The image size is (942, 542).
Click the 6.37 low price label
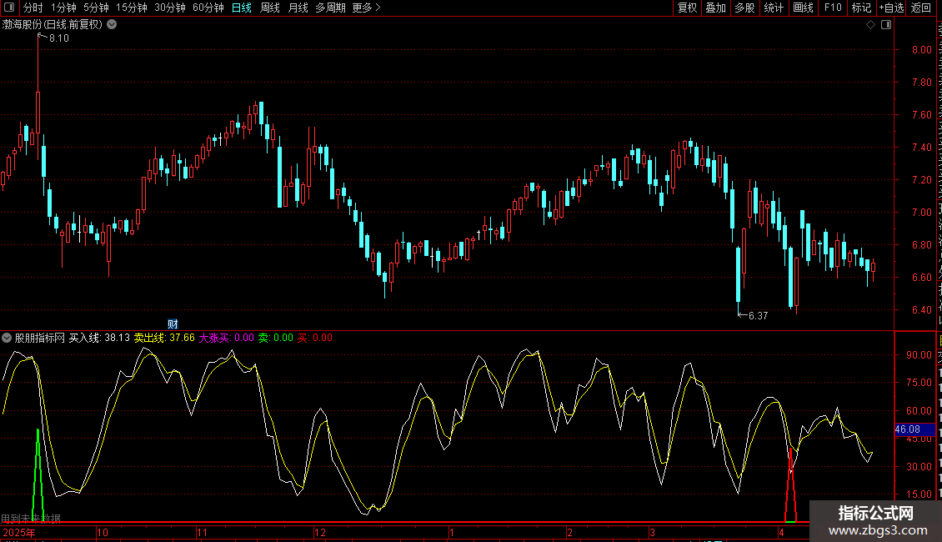pos(758,315)
